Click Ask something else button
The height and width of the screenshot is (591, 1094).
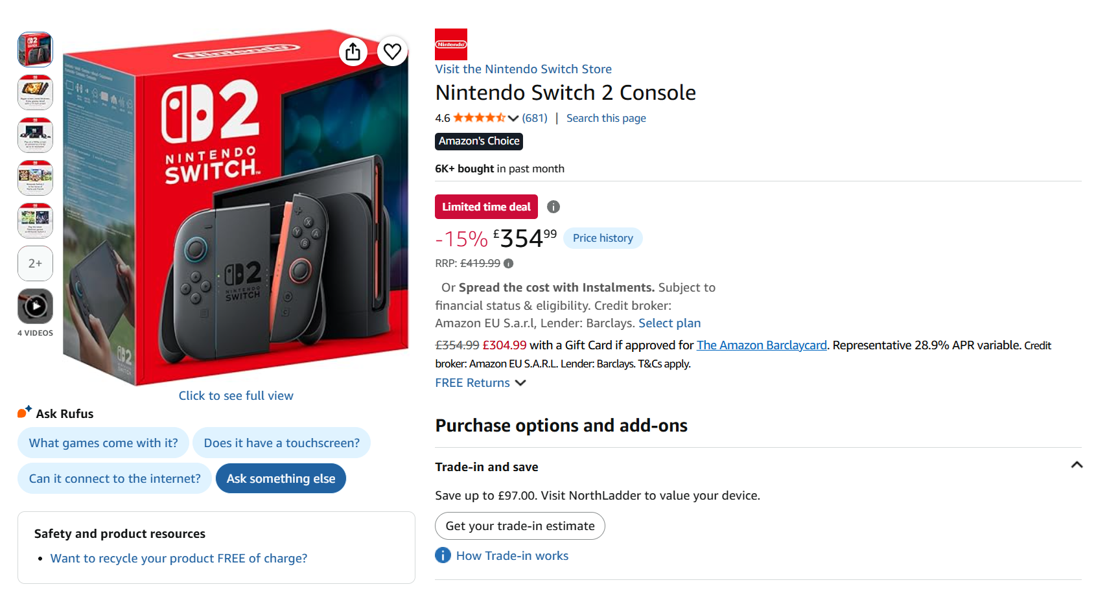click(281, 478)
